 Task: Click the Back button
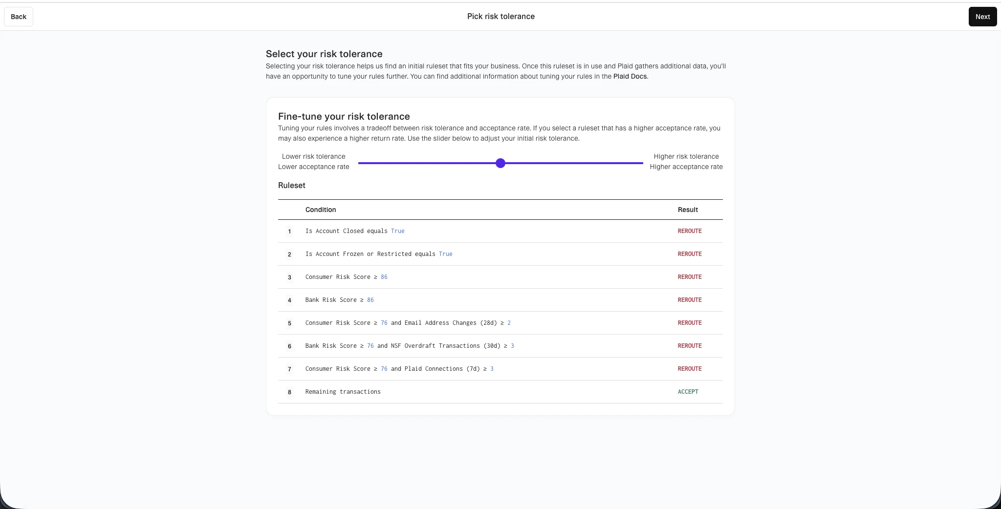(x=18, y=16)
